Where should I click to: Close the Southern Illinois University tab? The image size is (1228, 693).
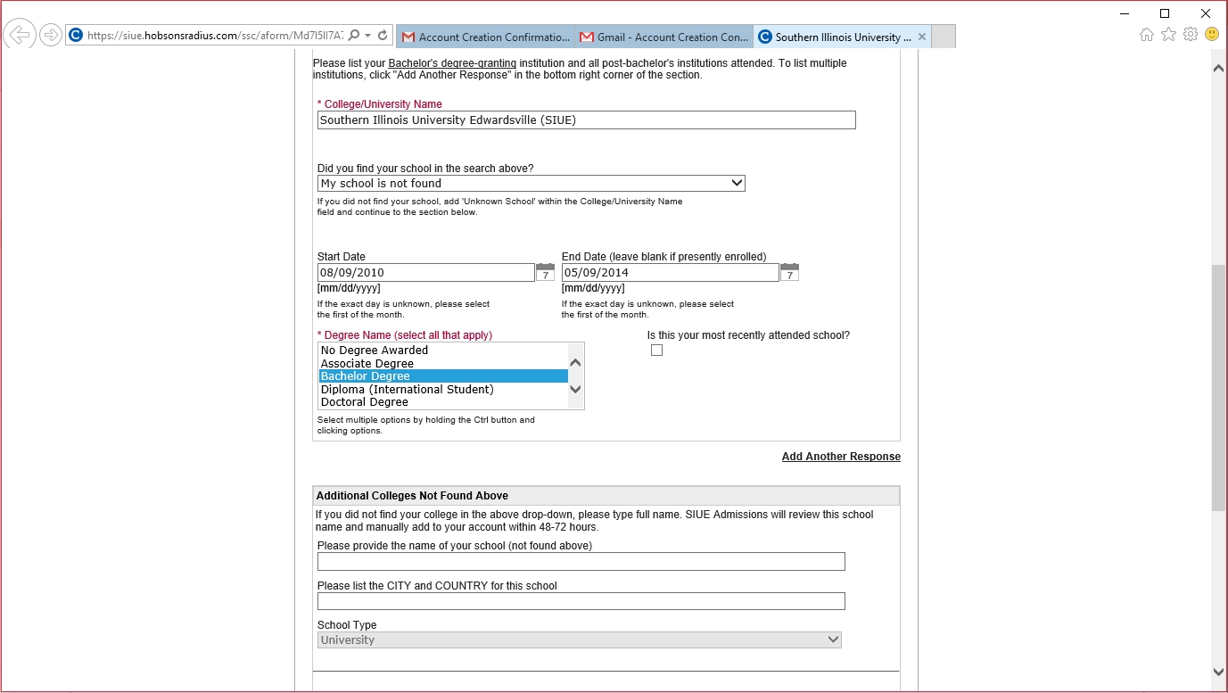point(922,37)
